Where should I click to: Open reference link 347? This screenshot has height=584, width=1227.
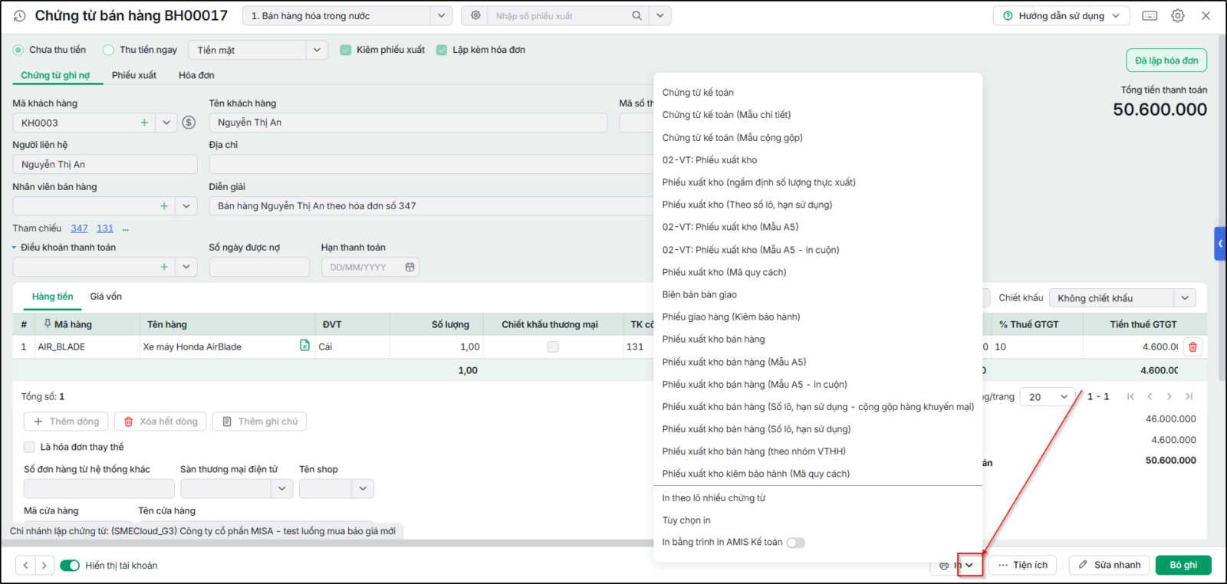click(x=79, y=228)
